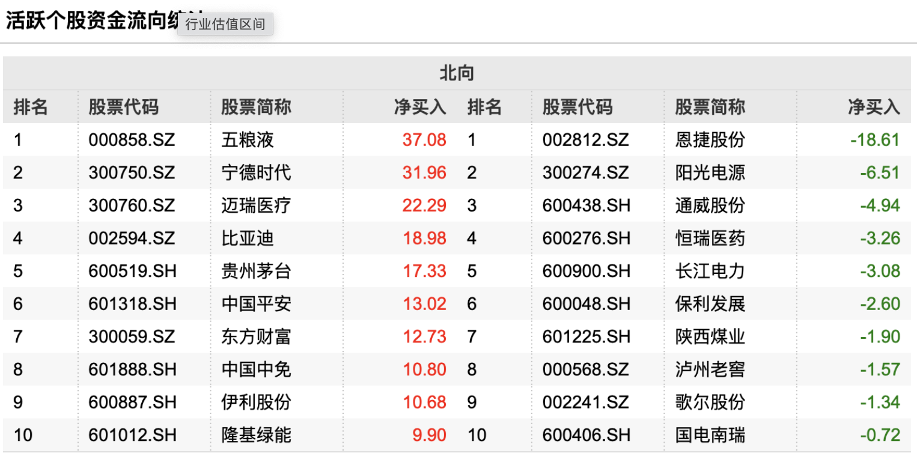Select stock code 000858.SZ
Image resolution: width=917 pixels, height=459 pixels.
[132, 140]
